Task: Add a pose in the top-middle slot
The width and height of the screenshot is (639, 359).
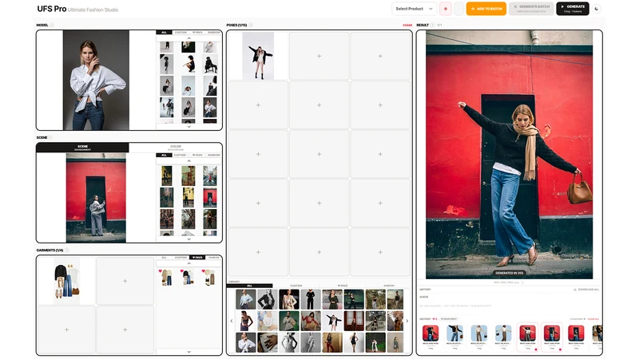Action: [319, 56]
